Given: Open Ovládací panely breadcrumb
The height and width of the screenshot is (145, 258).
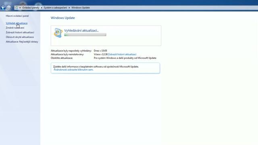Looking at the screenshot, I should tap(31, 8).
